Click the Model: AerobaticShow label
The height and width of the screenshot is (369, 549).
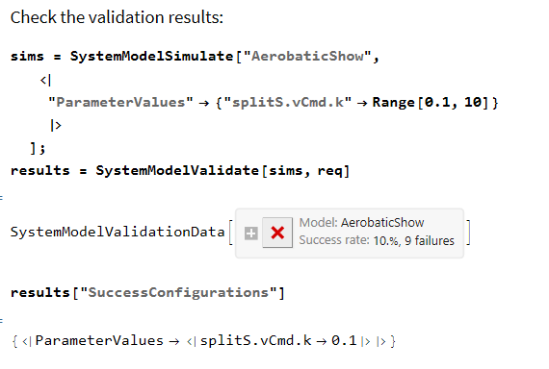[x=361, y=223]
